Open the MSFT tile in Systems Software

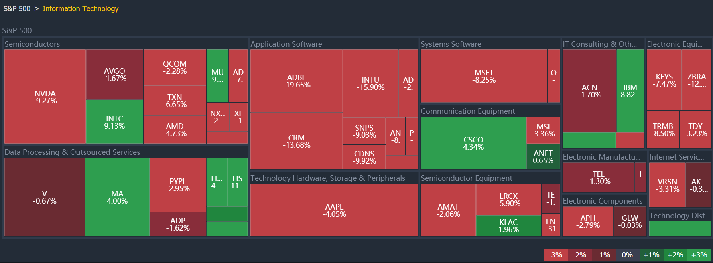tap(484, 76)
